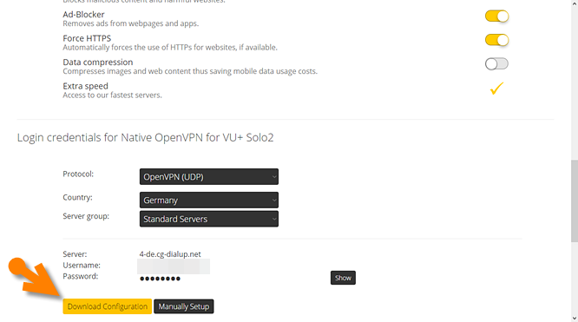The image size is (578, 322).
Task: Click the 'Server:' label
Action: (x=75, y=254)
